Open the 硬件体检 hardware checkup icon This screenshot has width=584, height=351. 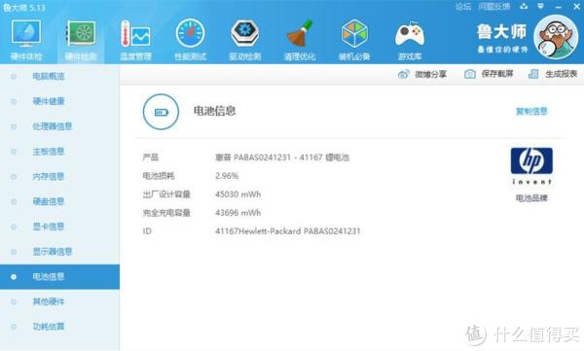(x=25, y=33)
